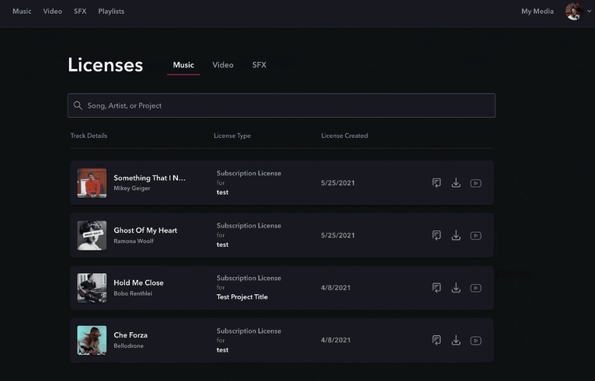Click YouTube icon on Che Forza row
This screenshot has width=595, height=381.
(x=475, y=341)
